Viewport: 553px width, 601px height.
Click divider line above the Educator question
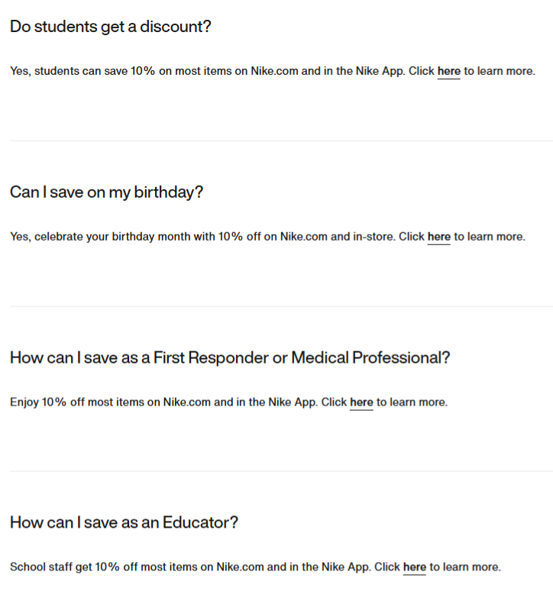280,471
